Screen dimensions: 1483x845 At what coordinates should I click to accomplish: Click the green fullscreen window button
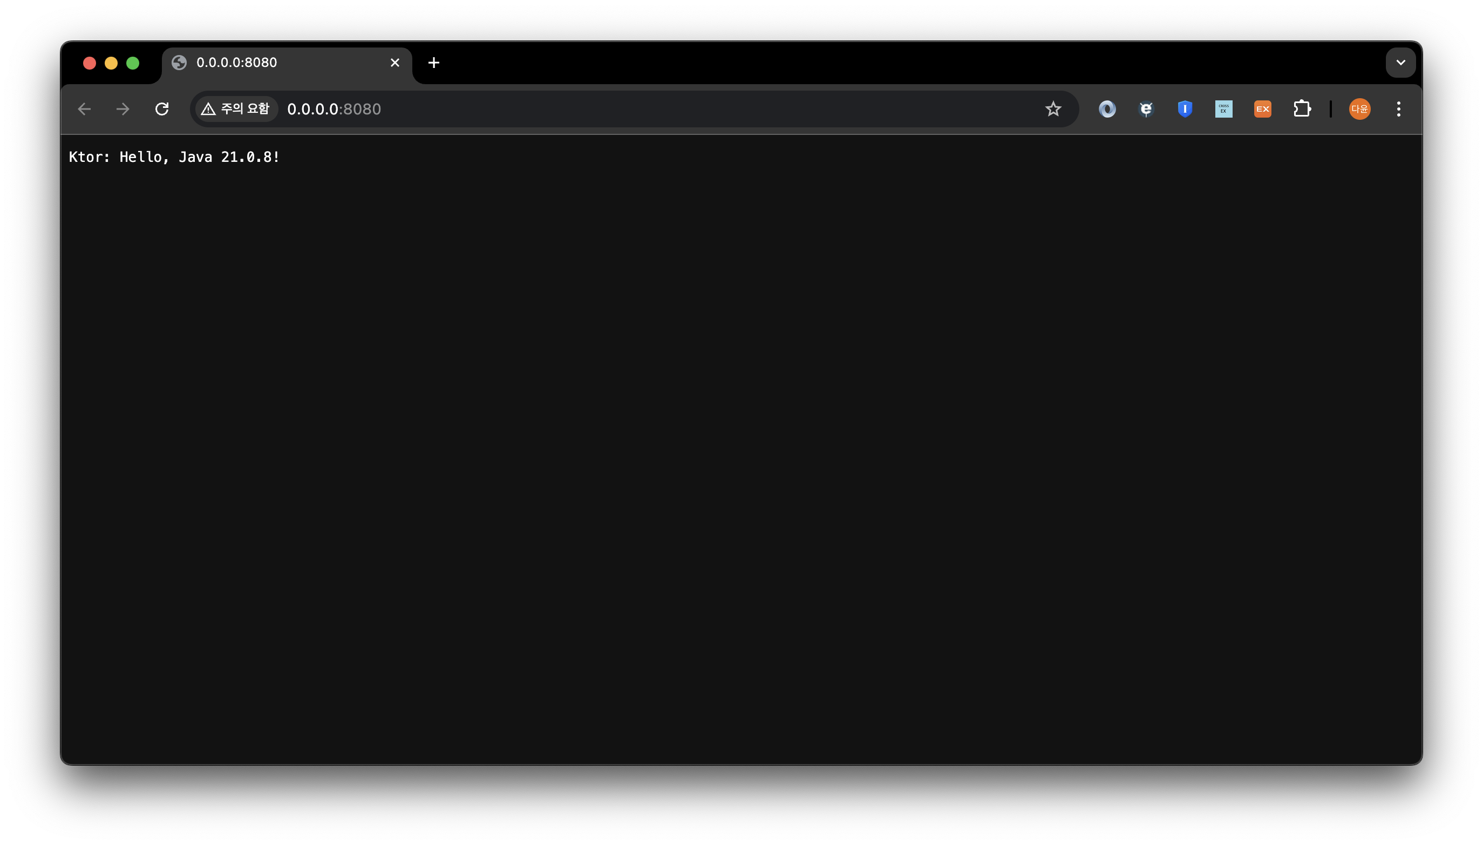(x=133, y=63)
